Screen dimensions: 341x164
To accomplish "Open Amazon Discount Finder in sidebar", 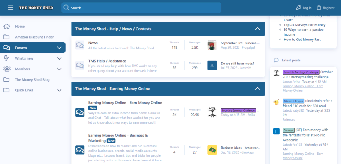I will point(34,37).
